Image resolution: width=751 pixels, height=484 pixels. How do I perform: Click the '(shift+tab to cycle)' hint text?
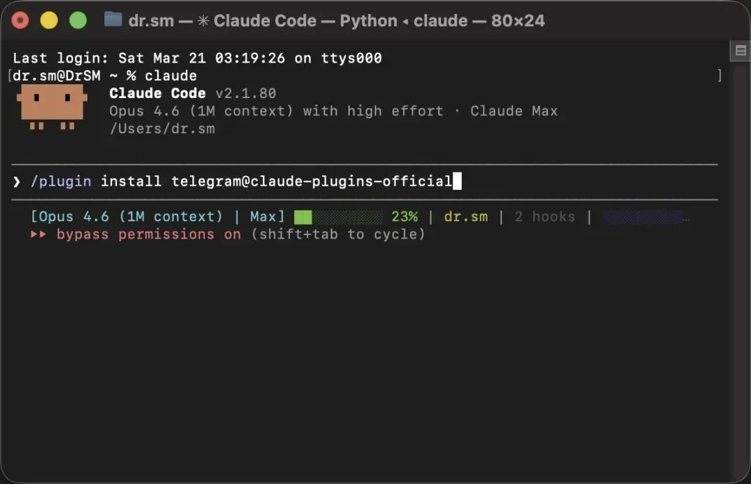(x=338, y=234)
